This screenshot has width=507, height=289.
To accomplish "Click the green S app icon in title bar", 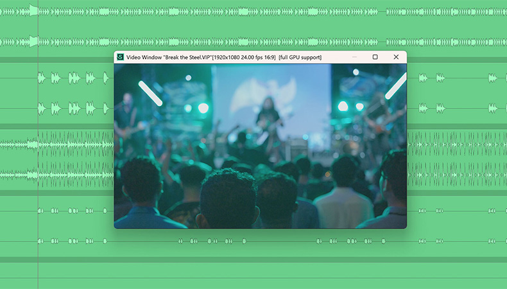I will [120, 57].
